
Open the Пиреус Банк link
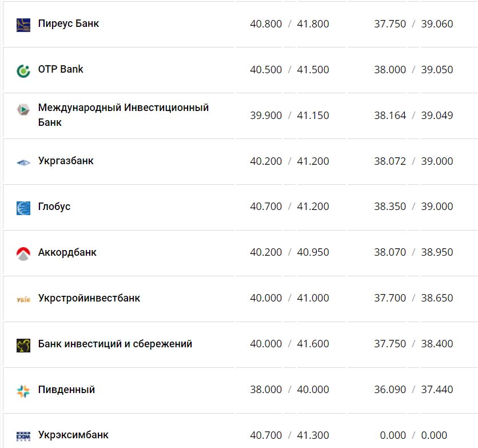coord(69,24)
